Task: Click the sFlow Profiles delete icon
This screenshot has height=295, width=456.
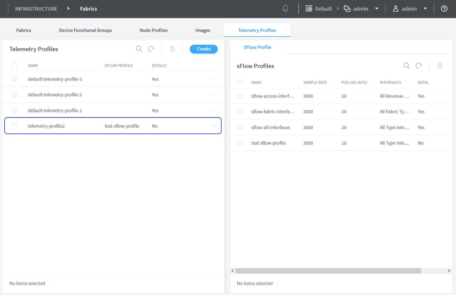Action: (x=440, y=66)
